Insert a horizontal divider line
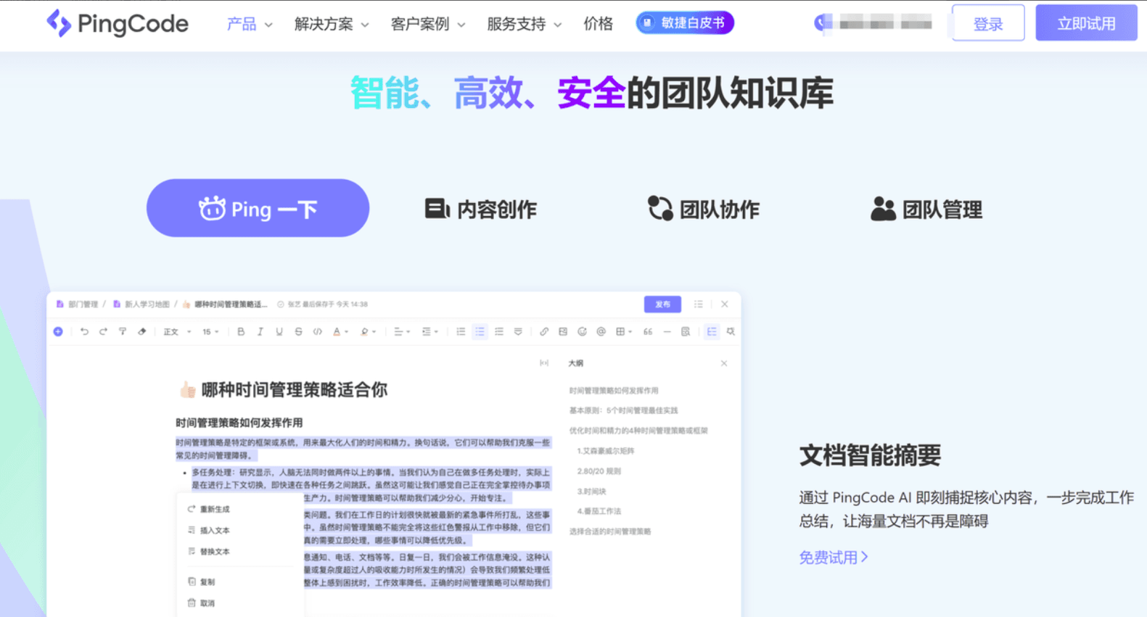1147x617 pixels. (667, 332)
